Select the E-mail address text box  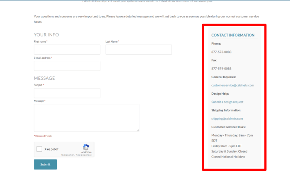67,66
